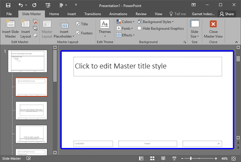This screenshot has width=241, height=162.
Task: Zoom in with plus button
Action: coord(216,158)
